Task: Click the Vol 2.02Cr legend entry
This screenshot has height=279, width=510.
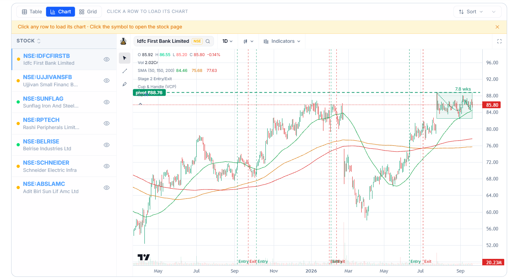Action: coord(148,63)
